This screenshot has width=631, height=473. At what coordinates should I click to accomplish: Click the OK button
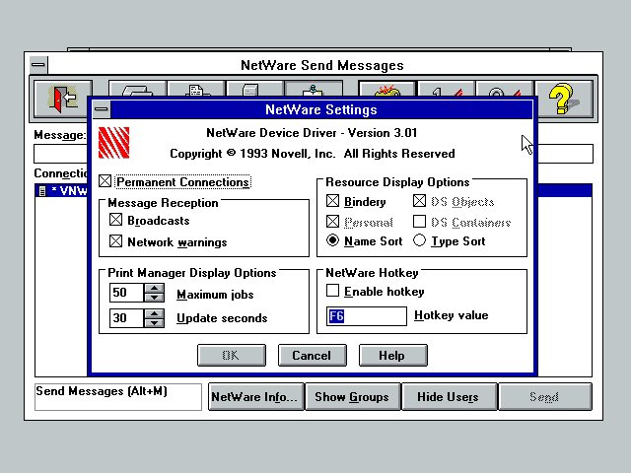point(232,355)
